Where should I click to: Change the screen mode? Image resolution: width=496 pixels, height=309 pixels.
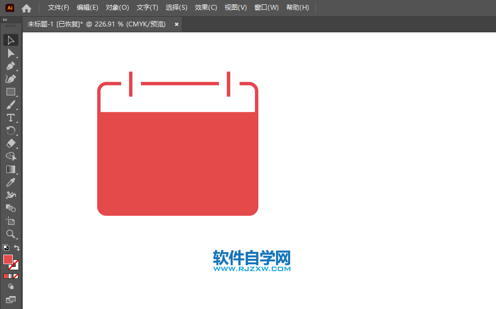click(x=11, y=299)
